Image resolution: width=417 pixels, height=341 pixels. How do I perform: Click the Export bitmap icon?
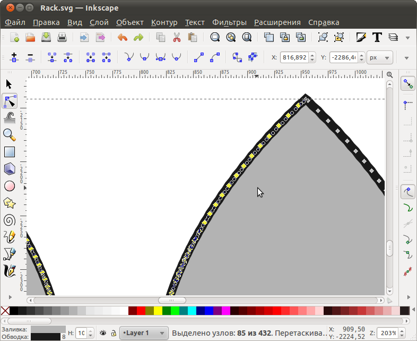tap(100, 37)
